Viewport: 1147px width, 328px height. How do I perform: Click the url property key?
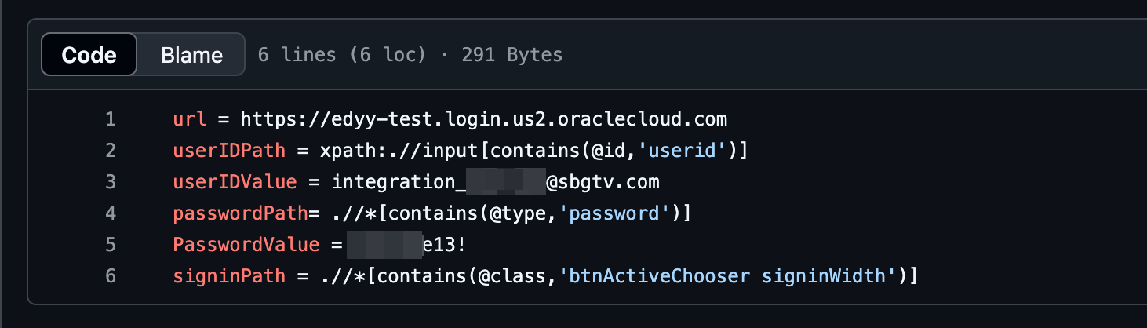tap(189, 120)
